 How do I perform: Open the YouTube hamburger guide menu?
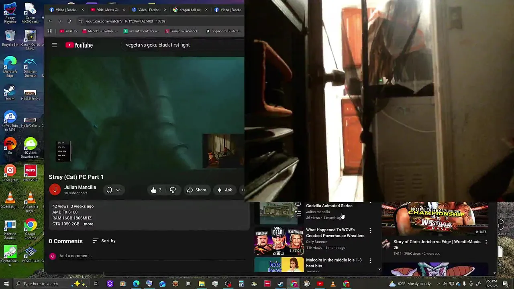(55, 45)
